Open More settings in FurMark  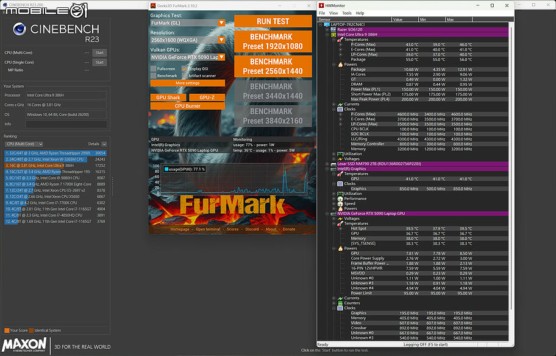188,83
